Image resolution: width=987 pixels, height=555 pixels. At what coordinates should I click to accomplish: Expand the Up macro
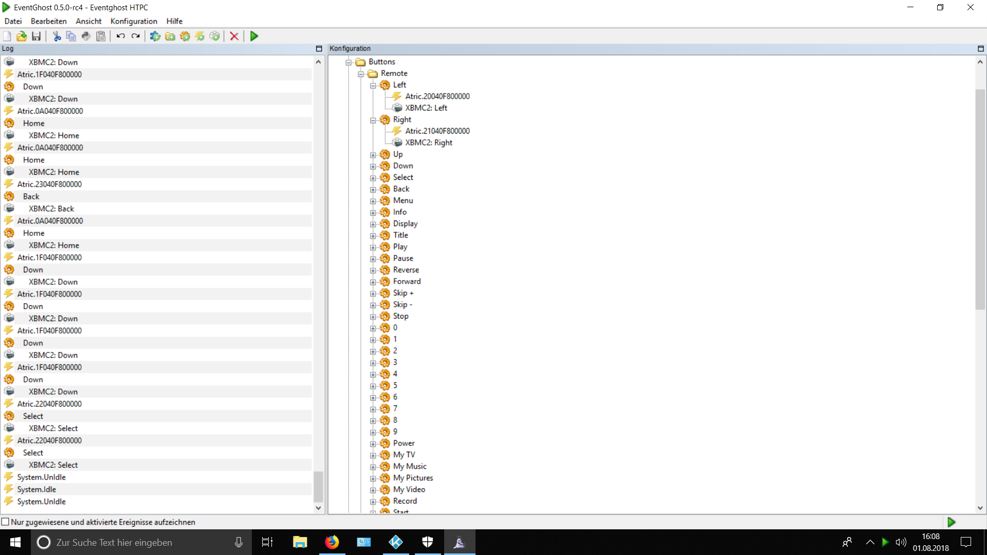coord(373,155)
